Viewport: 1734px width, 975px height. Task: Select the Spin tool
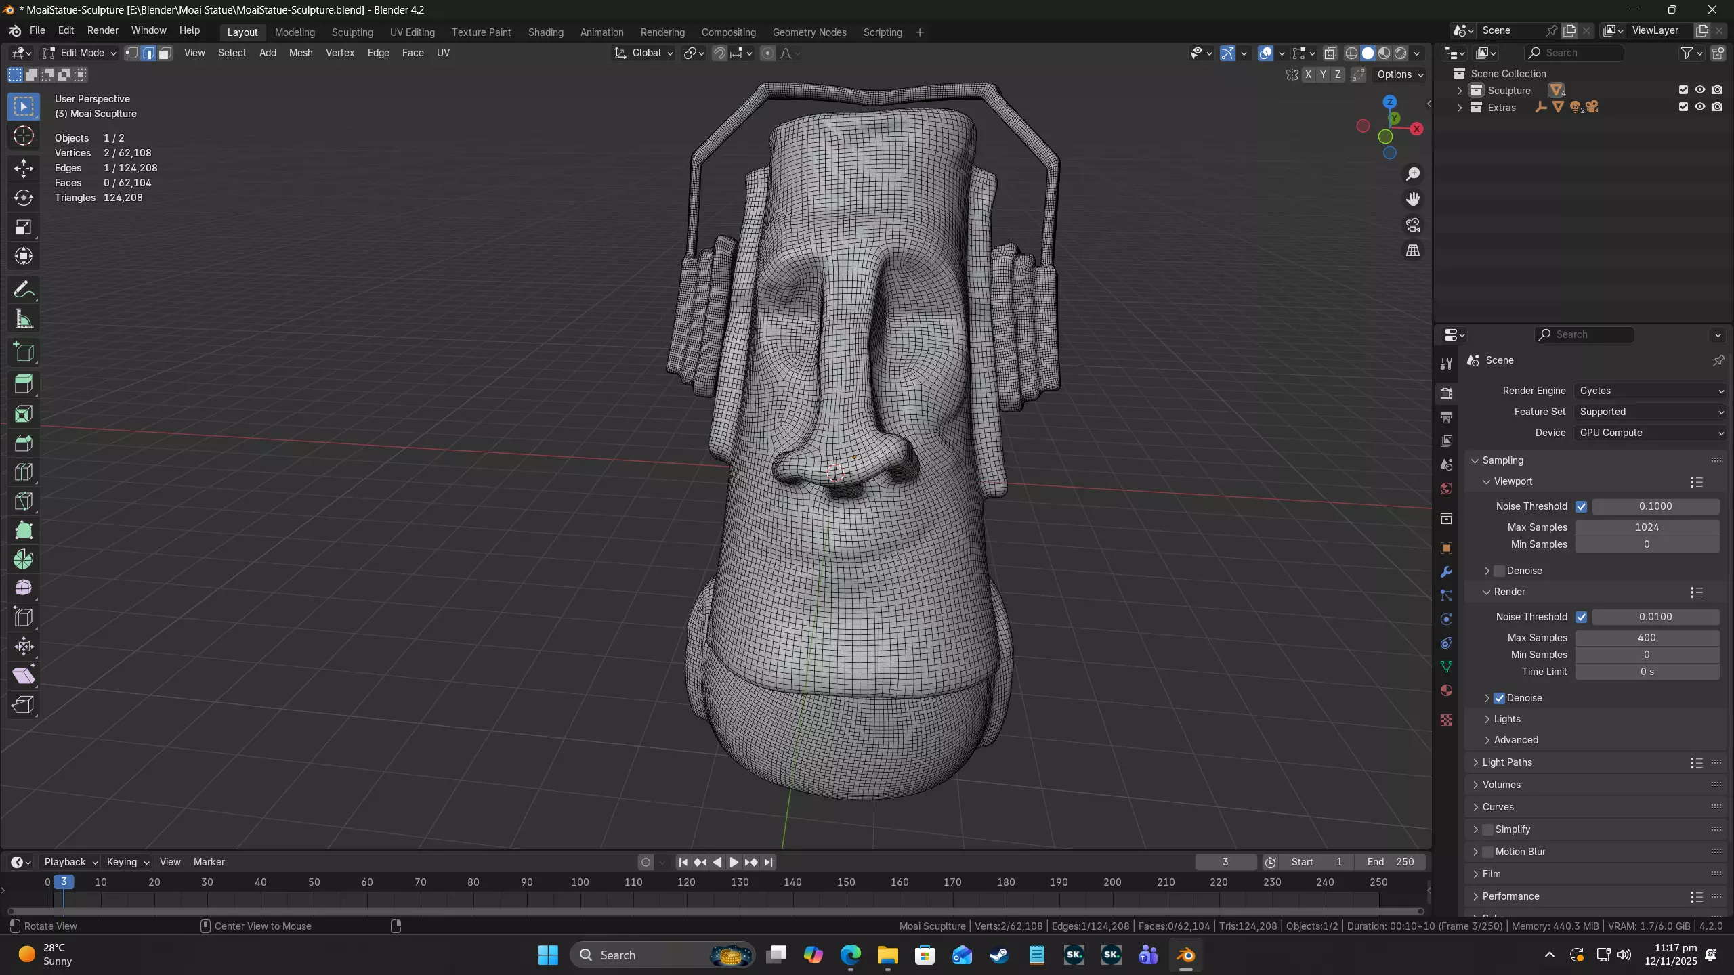tap(24, 559)
